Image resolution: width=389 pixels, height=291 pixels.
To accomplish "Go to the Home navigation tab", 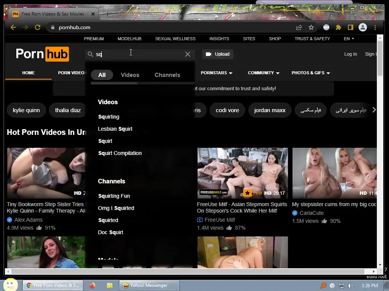I will 28,73.
